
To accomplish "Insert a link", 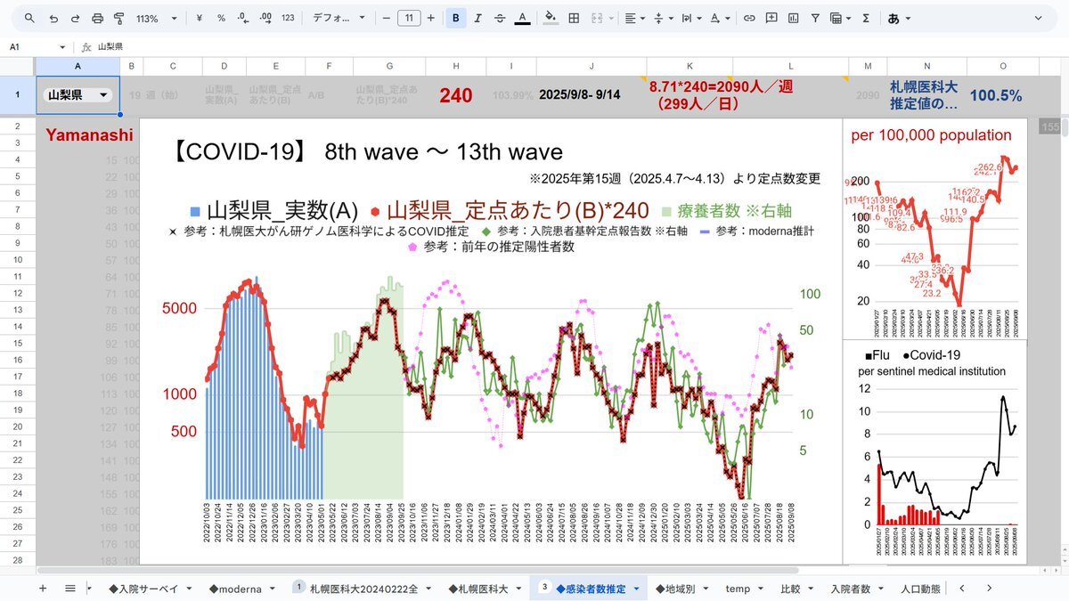I will click(749, 18).
